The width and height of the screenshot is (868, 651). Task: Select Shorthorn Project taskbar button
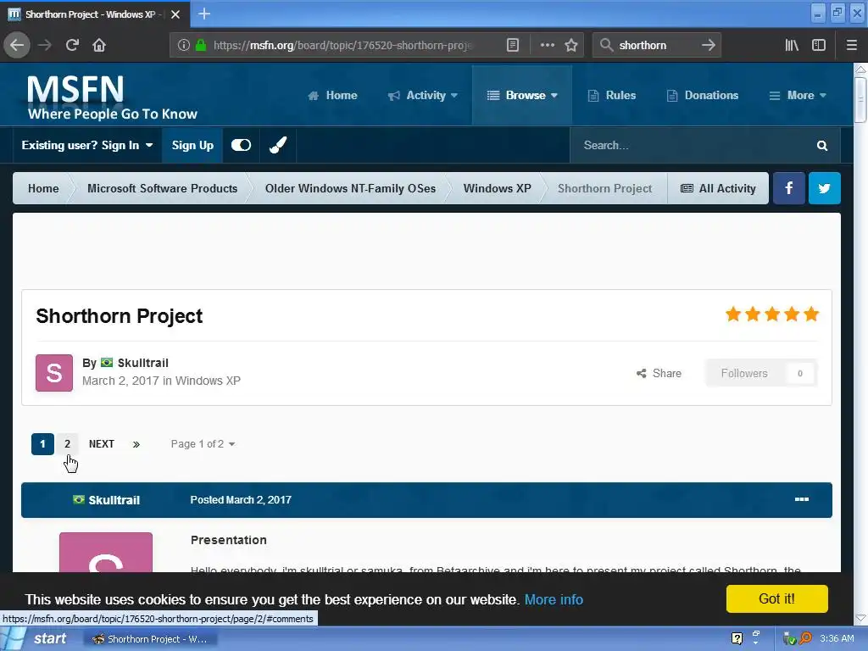point(151,639)
